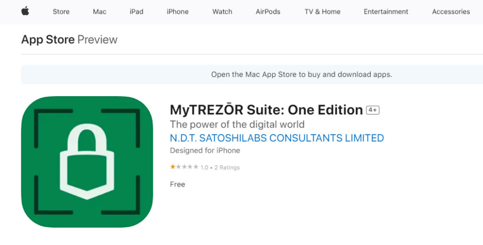The image size is (483, 245).
Task: Click the 2 Ratings text
Action: pos(227,167)
